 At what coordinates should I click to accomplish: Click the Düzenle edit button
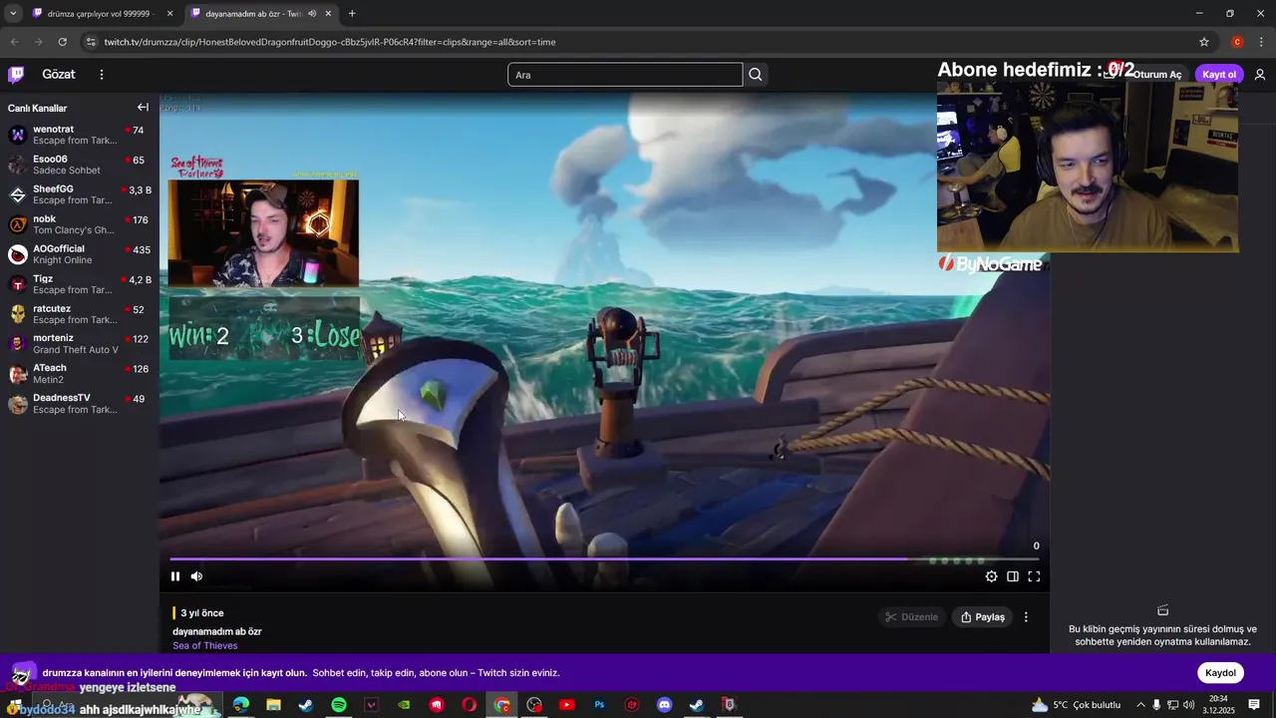[x=910, y=617]
